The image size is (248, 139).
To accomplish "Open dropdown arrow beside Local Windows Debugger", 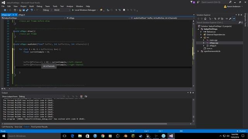I will pos(97,10).
